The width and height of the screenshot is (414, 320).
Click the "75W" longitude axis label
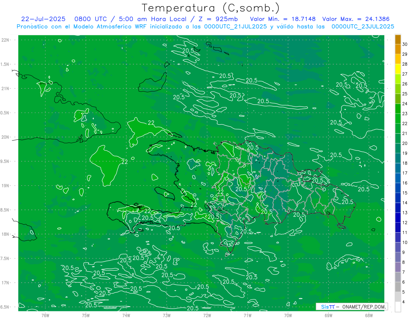[x=86, y=316]
